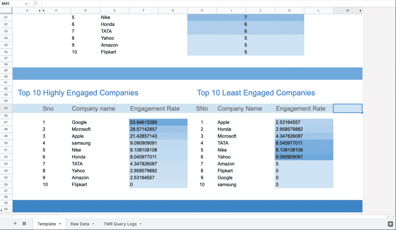
Task: Select the blue cell showing 6 in row 33
Action: (245, 31)
